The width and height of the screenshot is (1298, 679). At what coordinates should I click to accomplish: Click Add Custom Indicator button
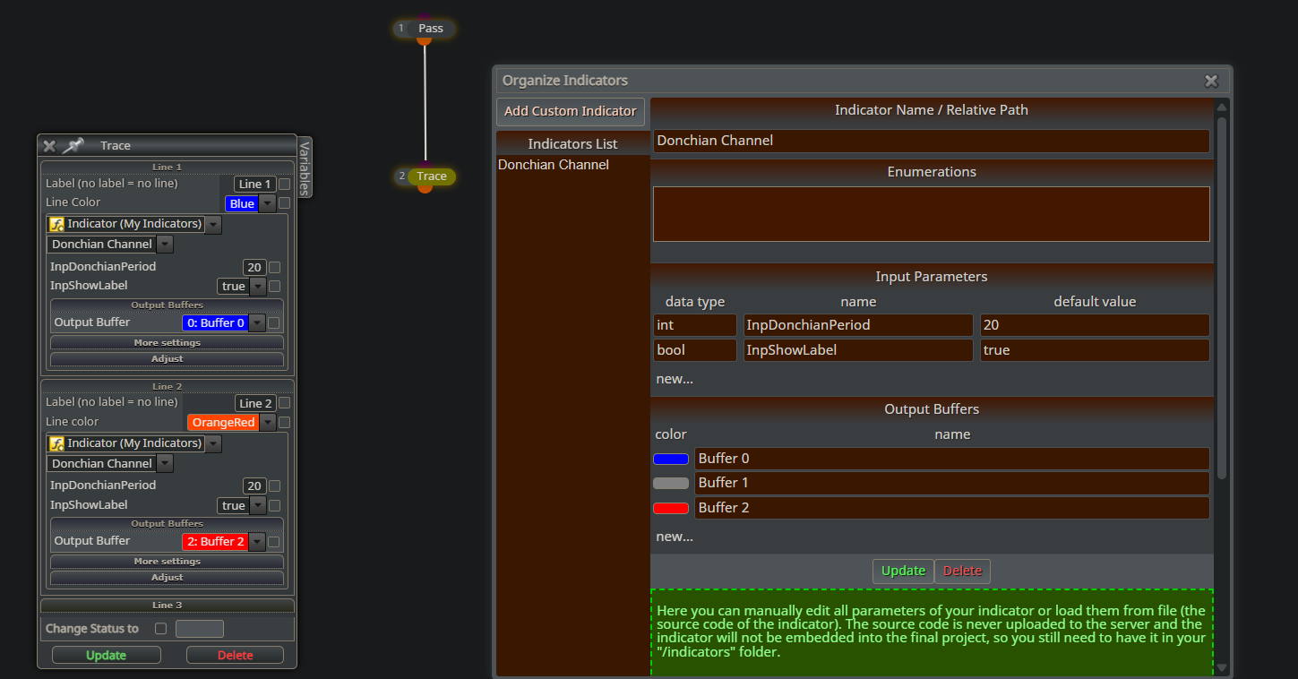pos(571,111)
